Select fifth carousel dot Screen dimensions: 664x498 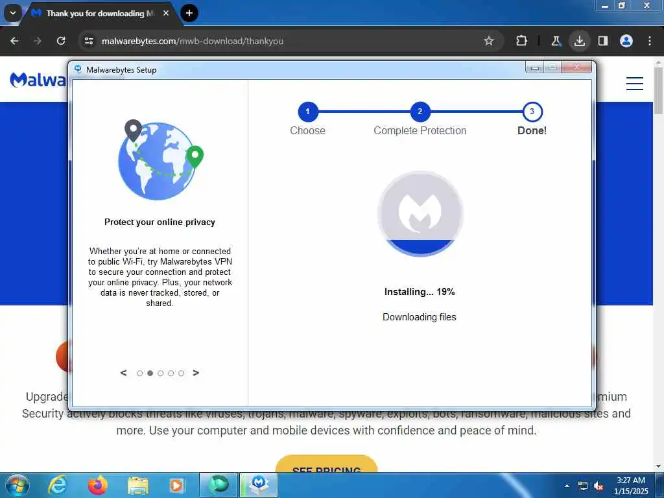click(x=182, y=373)
